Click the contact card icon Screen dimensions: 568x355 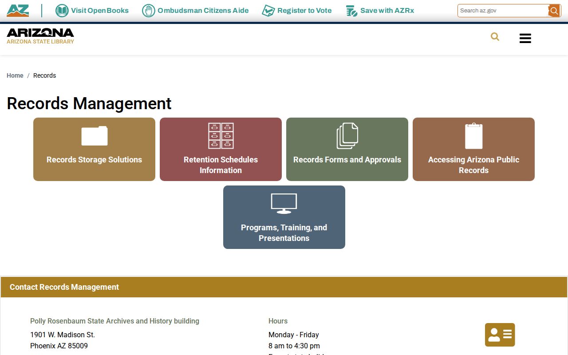(500, 335)
